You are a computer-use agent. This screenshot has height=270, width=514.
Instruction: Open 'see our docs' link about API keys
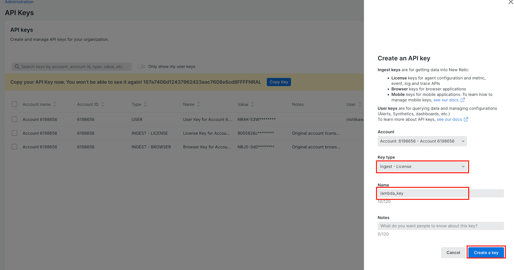449,119
